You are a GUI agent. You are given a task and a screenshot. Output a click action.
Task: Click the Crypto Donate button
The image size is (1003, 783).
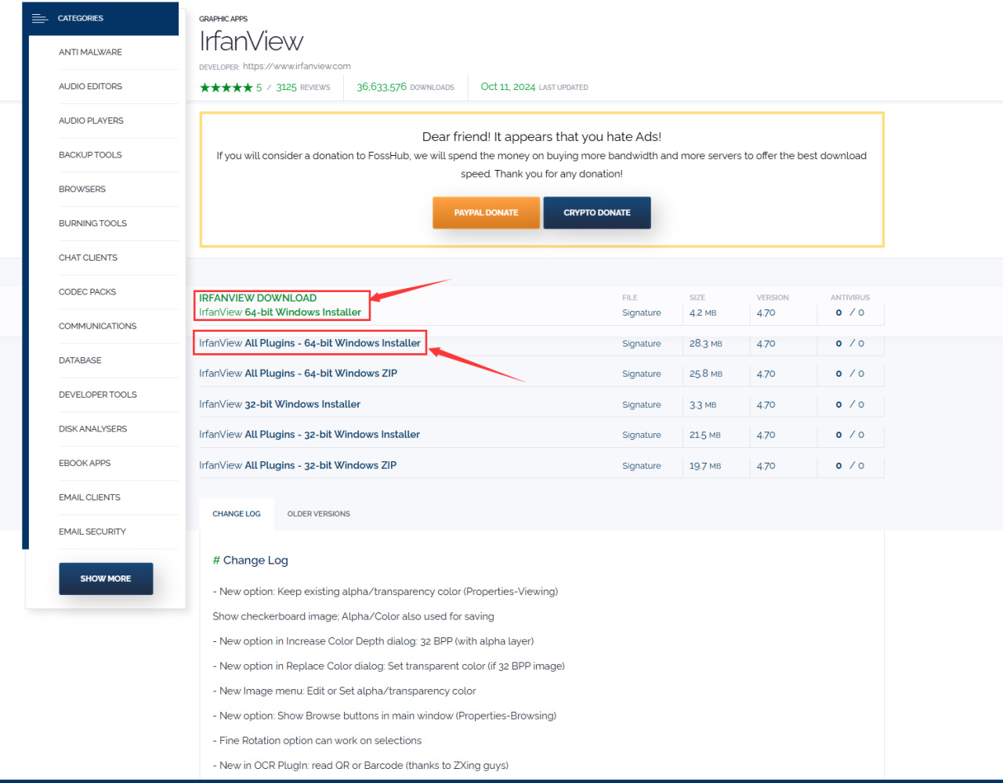[x=597, y=212]
